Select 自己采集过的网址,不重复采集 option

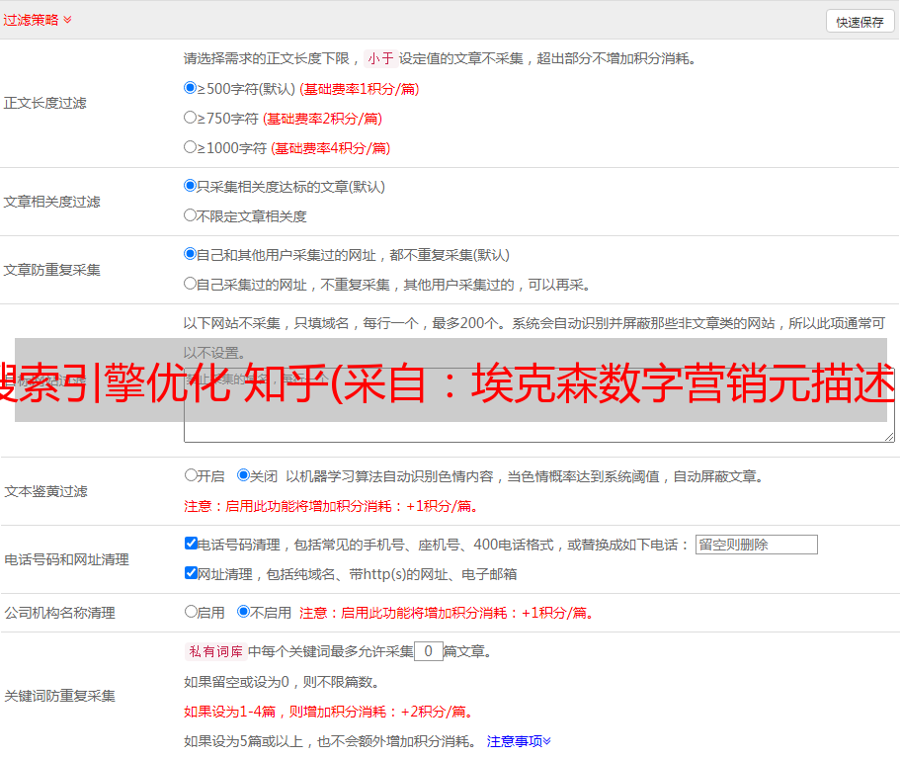point(191,284)
